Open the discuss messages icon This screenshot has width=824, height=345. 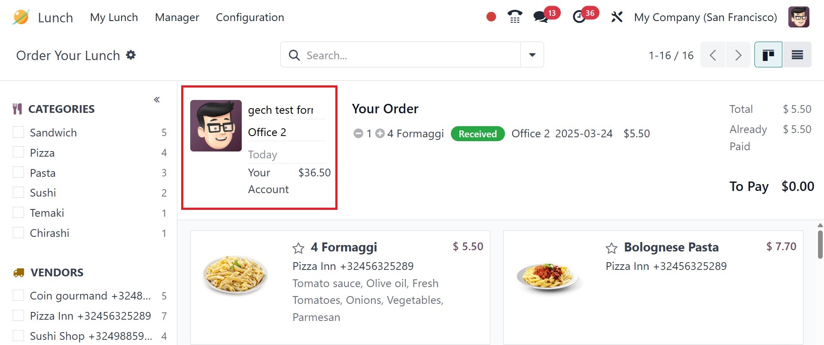click(540, 17)
